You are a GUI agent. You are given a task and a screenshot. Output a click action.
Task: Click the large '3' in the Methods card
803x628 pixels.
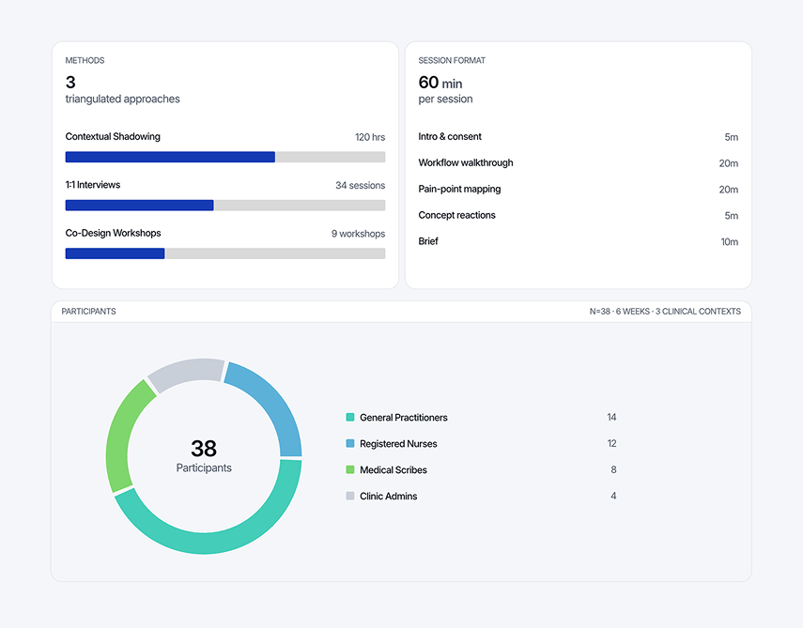70,83
